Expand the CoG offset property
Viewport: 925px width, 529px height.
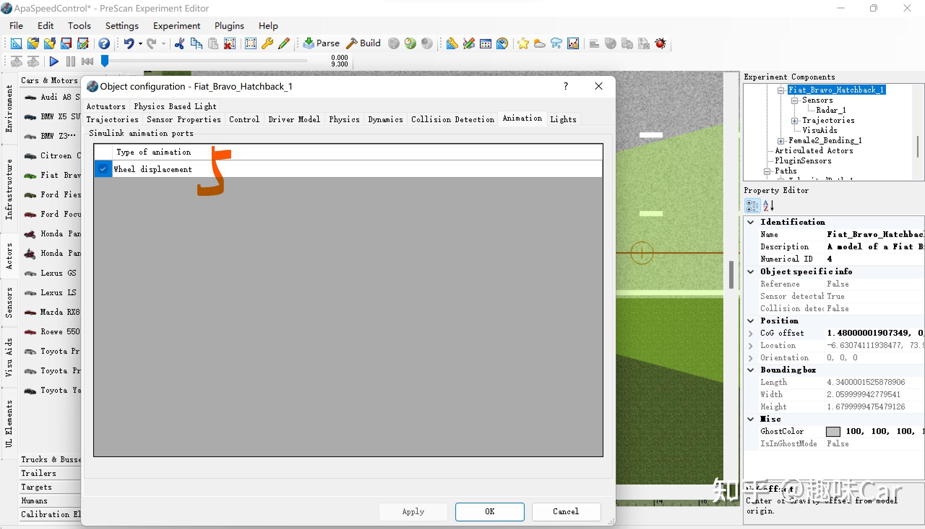(x=750, y=333)
